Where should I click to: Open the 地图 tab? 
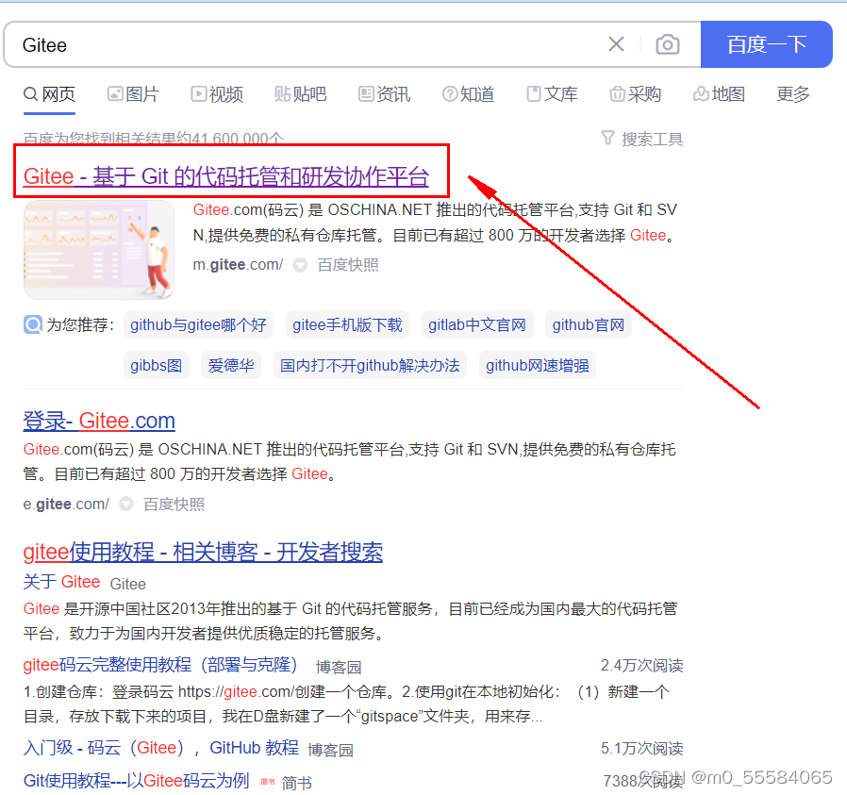[x=719, y=94]
